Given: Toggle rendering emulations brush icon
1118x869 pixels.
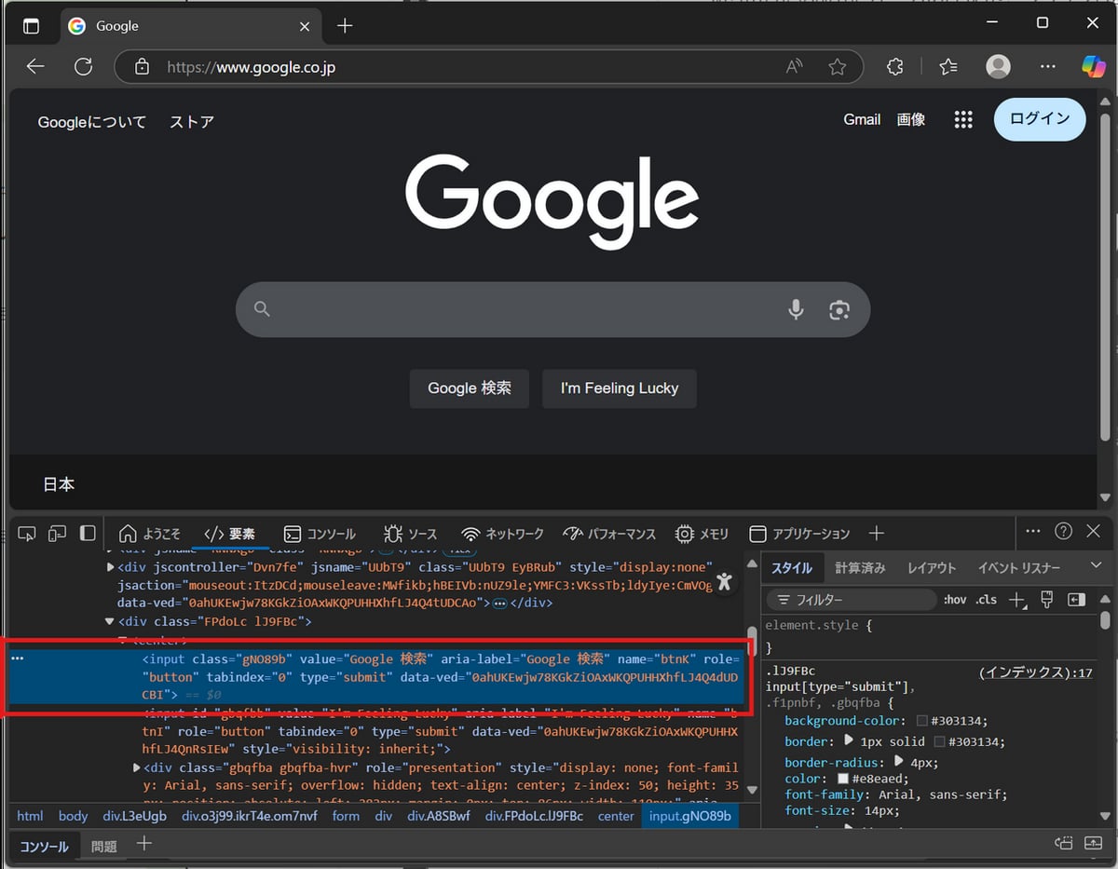Looking at the screenshot, I should point(1046,599).
